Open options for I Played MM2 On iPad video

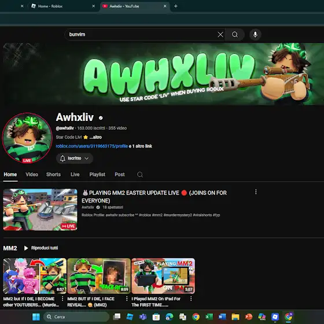tap(191, 299)
